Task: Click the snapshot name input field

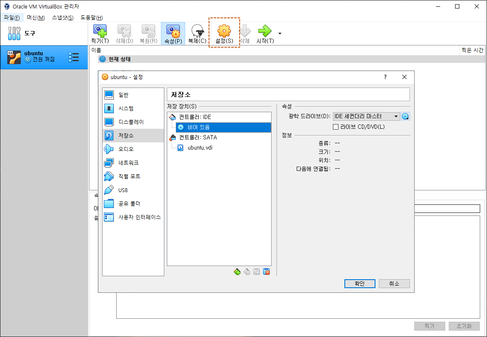Action: 447,209
